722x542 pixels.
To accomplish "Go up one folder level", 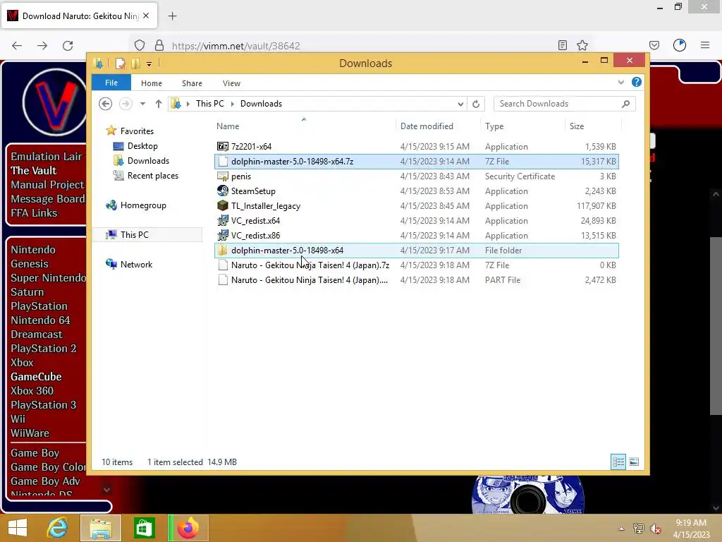I will pos(159,104).
